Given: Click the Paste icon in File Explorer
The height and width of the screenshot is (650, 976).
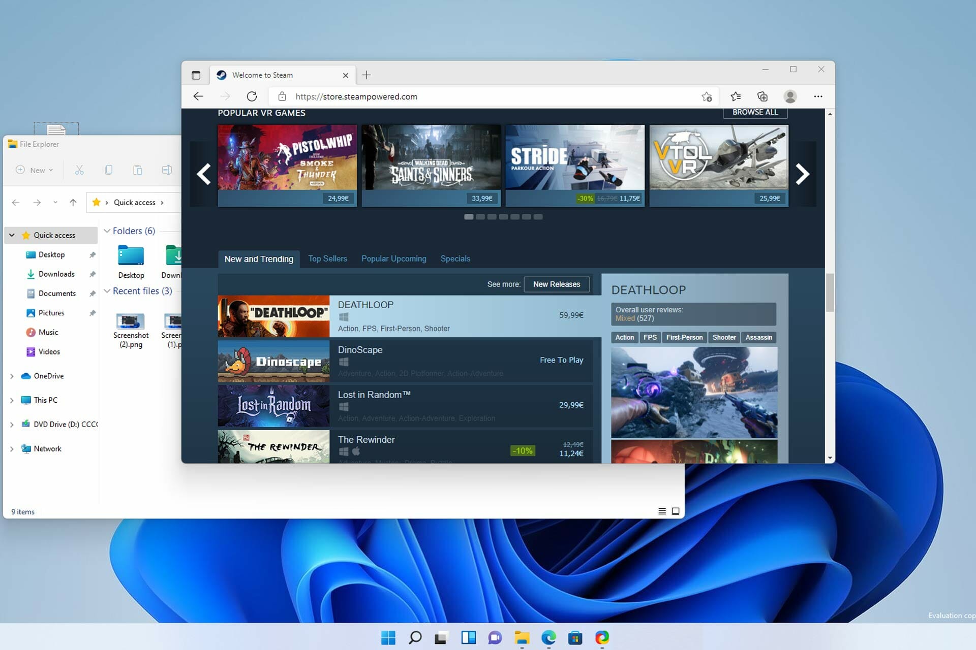Looking at the screenshot, I should 137,170.
